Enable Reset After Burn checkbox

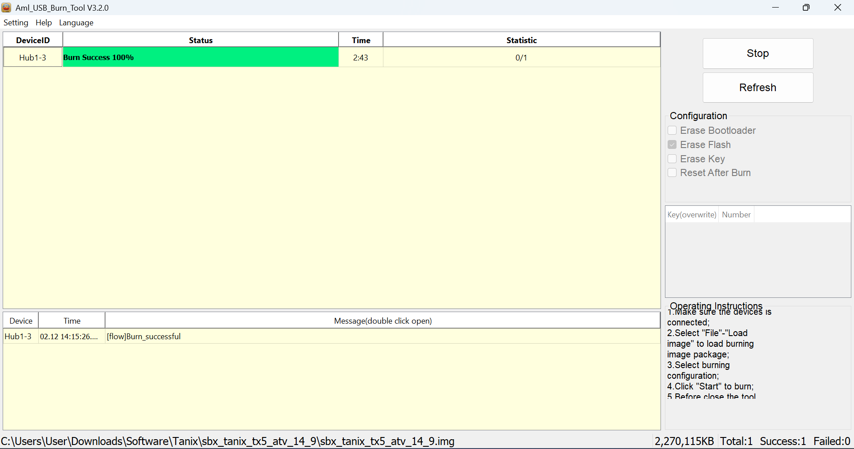pos(672,172)
